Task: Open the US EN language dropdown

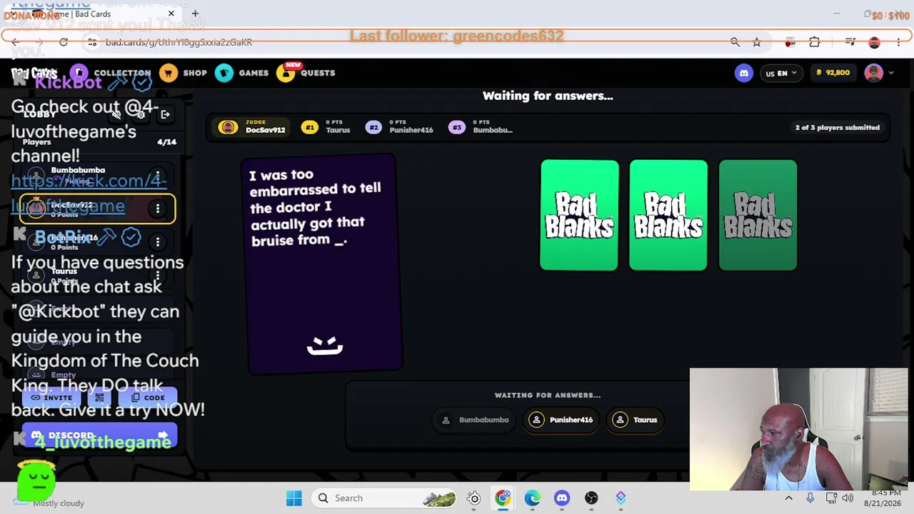Action: [x=781, y=73]
